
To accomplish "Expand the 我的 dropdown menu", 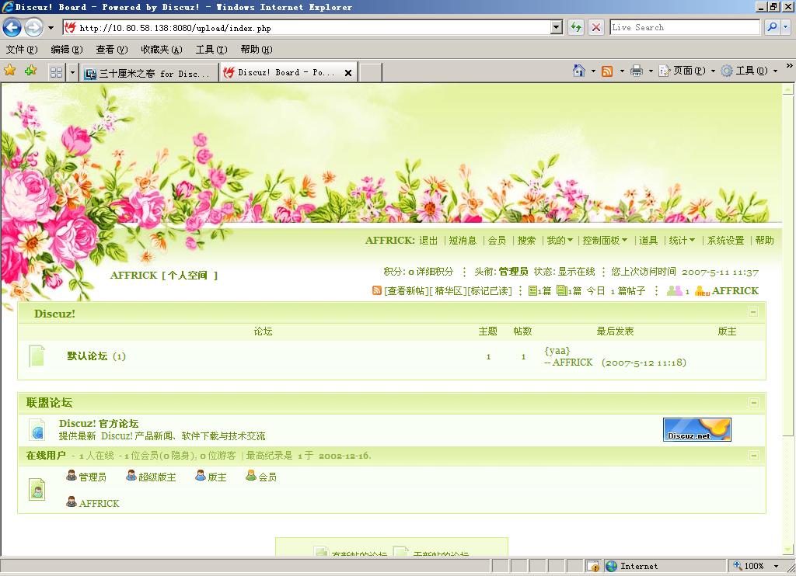I will click(570, 241).
